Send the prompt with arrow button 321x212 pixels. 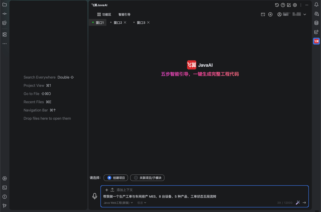tap(304, 203)
